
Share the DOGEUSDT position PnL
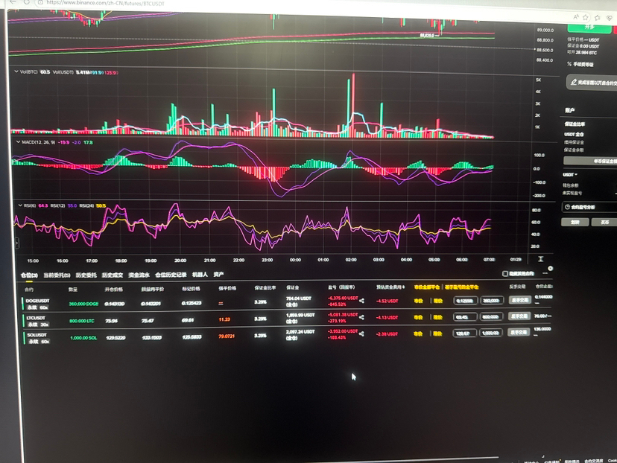(x=361, y=301)
